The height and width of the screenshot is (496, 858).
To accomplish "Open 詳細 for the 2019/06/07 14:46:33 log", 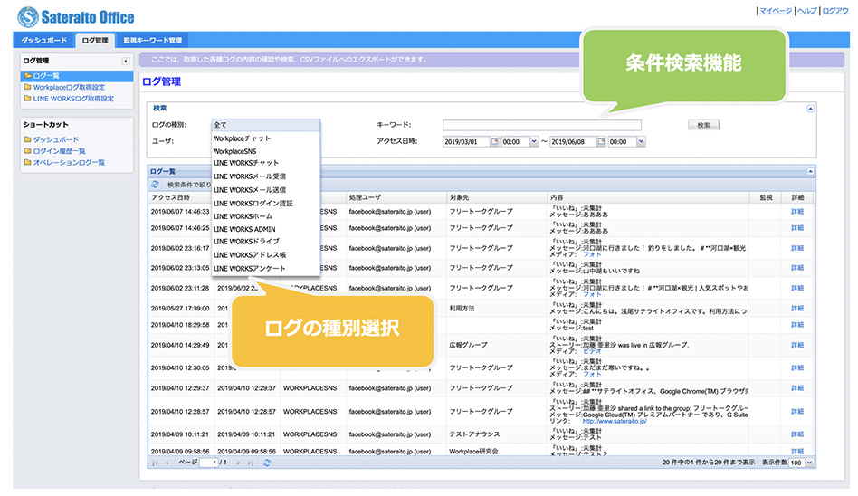I will coord(796,211).
